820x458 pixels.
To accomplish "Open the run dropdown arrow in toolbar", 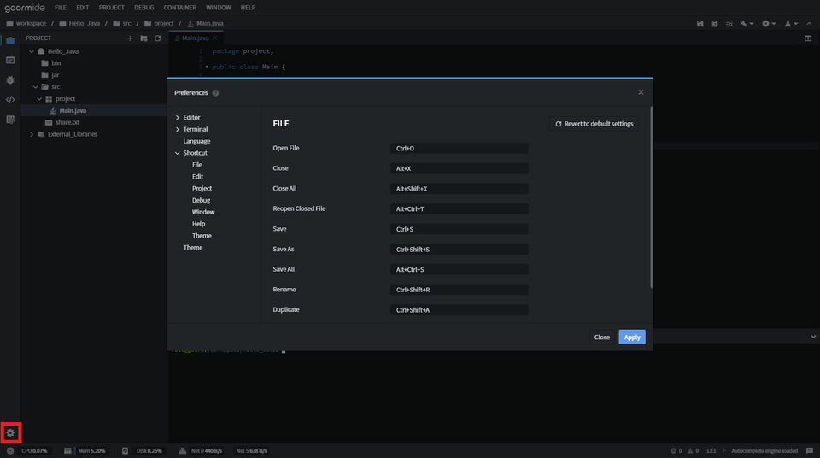I will [774, 24].
